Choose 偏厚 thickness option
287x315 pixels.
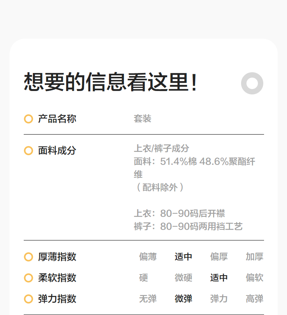click(219, 257)
